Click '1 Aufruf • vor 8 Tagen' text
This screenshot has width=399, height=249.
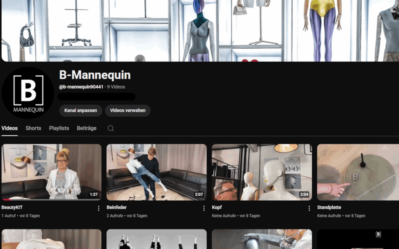tap(21, 216)
